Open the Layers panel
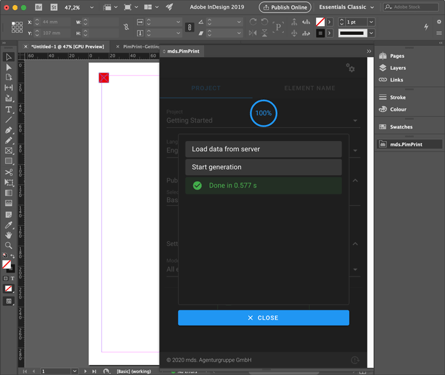This screenshot has height=375, width=445. pos(397,68)
